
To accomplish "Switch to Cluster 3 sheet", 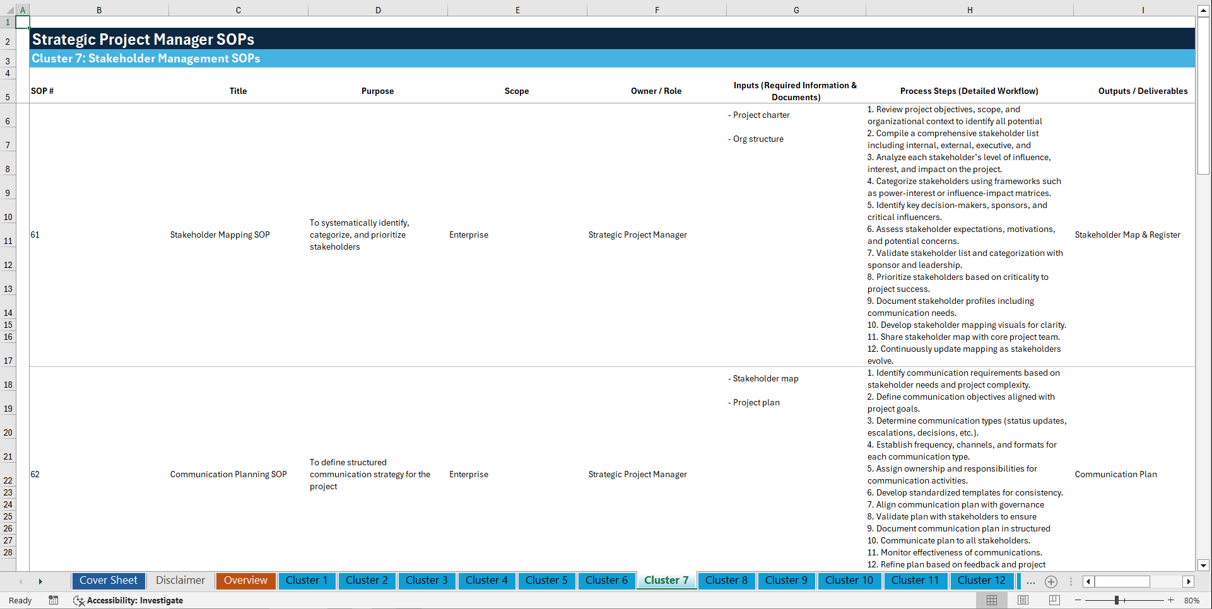I will (x=427, y=581).
